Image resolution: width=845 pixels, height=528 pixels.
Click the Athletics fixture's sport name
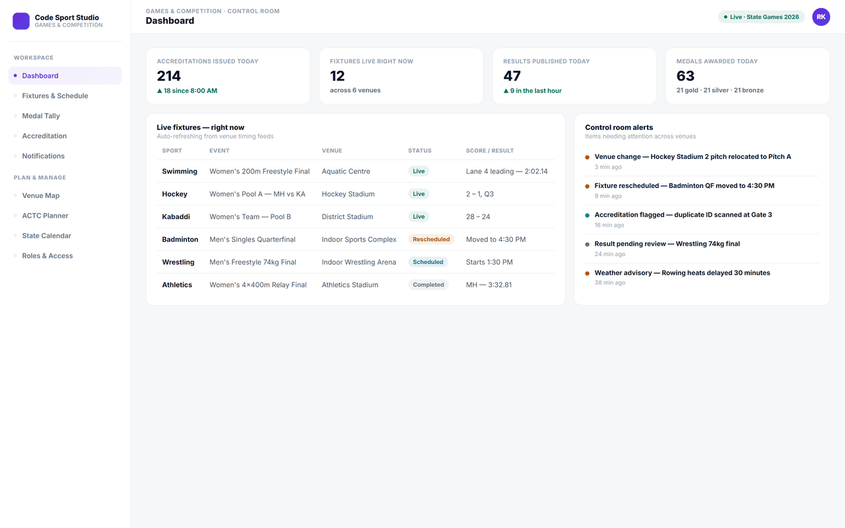point(178,285)
